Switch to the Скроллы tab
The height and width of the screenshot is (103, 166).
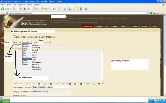pyautogui.click(x=87, y=26)
